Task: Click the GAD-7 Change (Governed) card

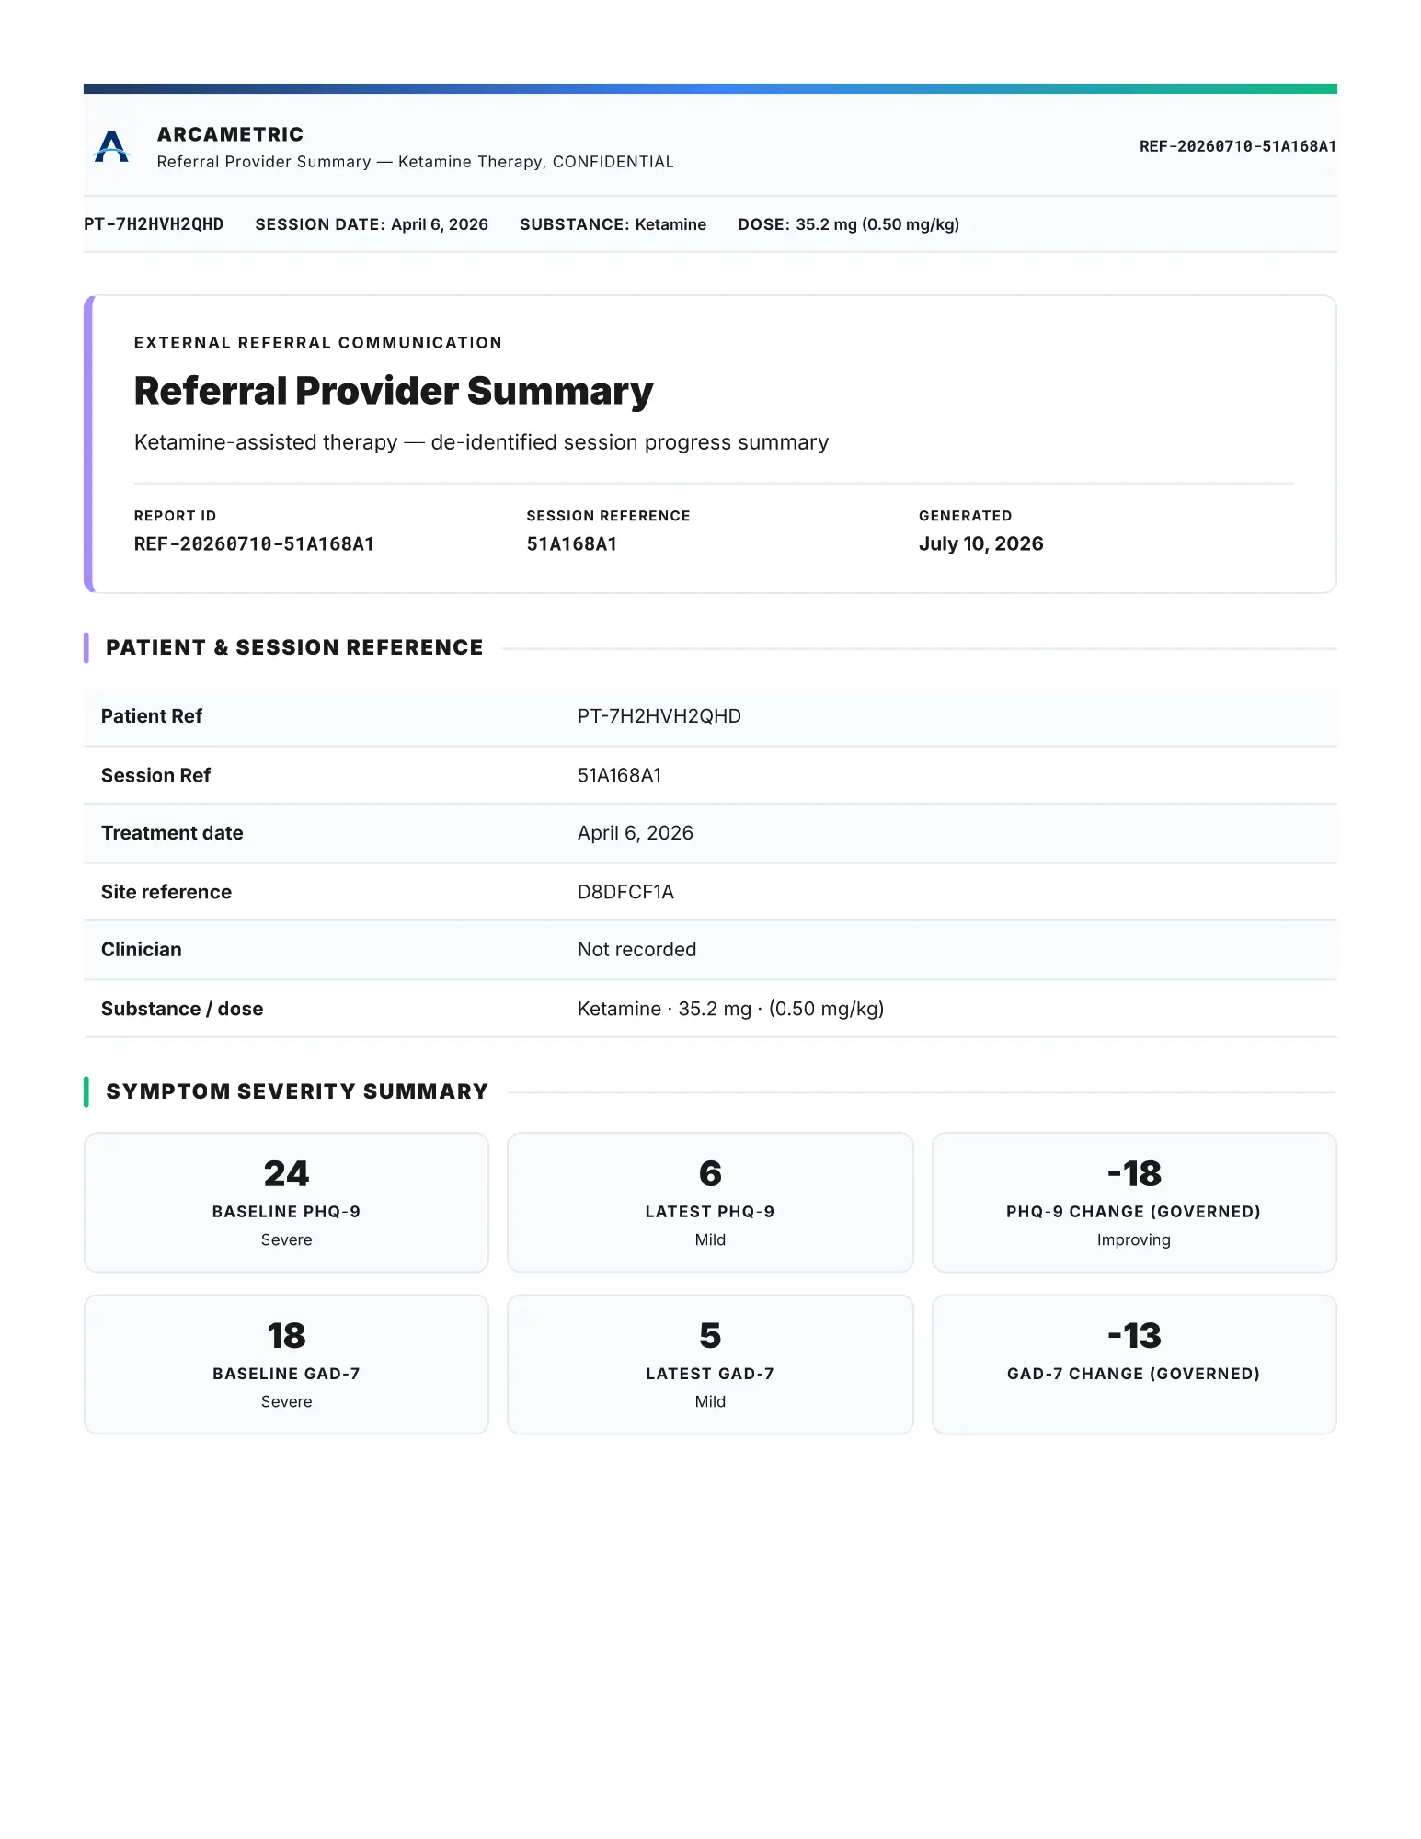Action: pos(1134,1365)
